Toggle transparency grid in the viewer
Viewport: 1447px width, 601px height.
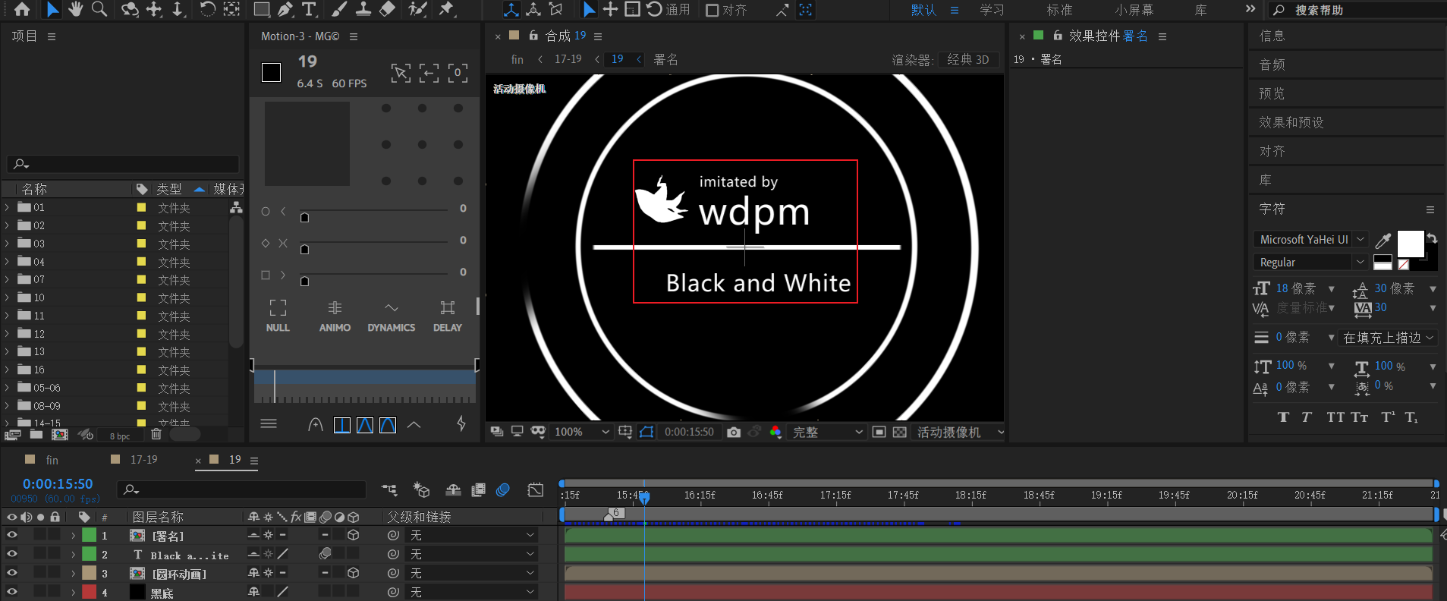click(x=899, y=432)
